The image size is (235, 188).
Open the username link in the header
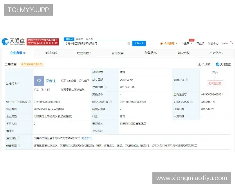225,43
